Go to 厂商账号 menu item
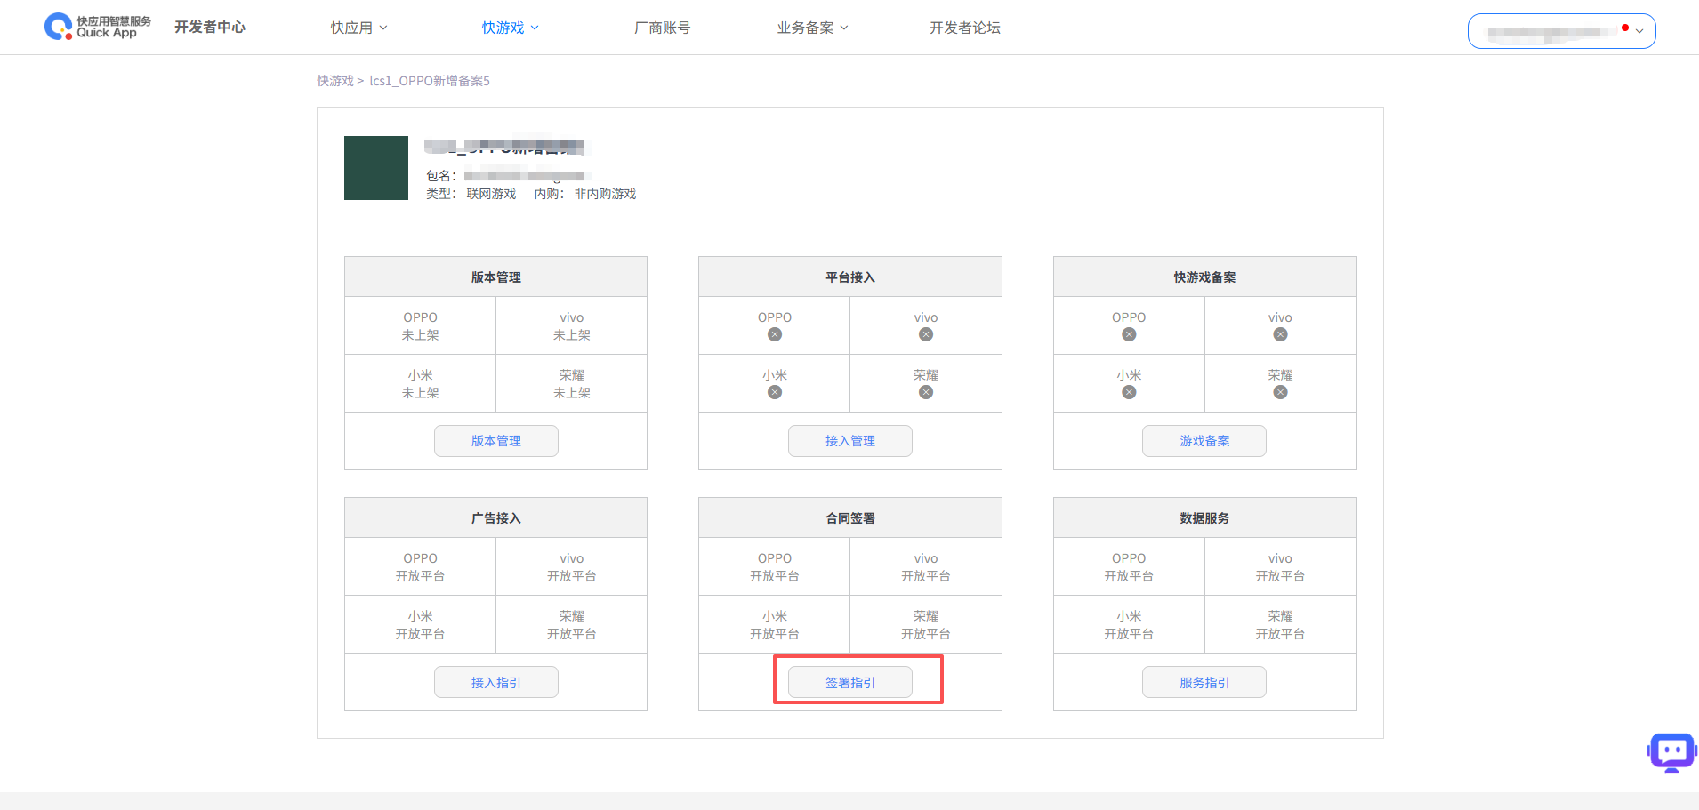Viewport: 1699px width, 810px height. 662,28
